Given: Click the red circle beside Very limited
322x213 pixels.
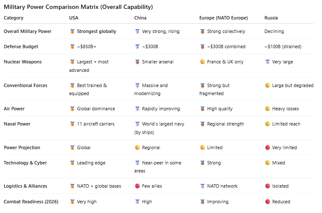Looking at the screenshot, I should pyautogui.click(x=268, y=147).
